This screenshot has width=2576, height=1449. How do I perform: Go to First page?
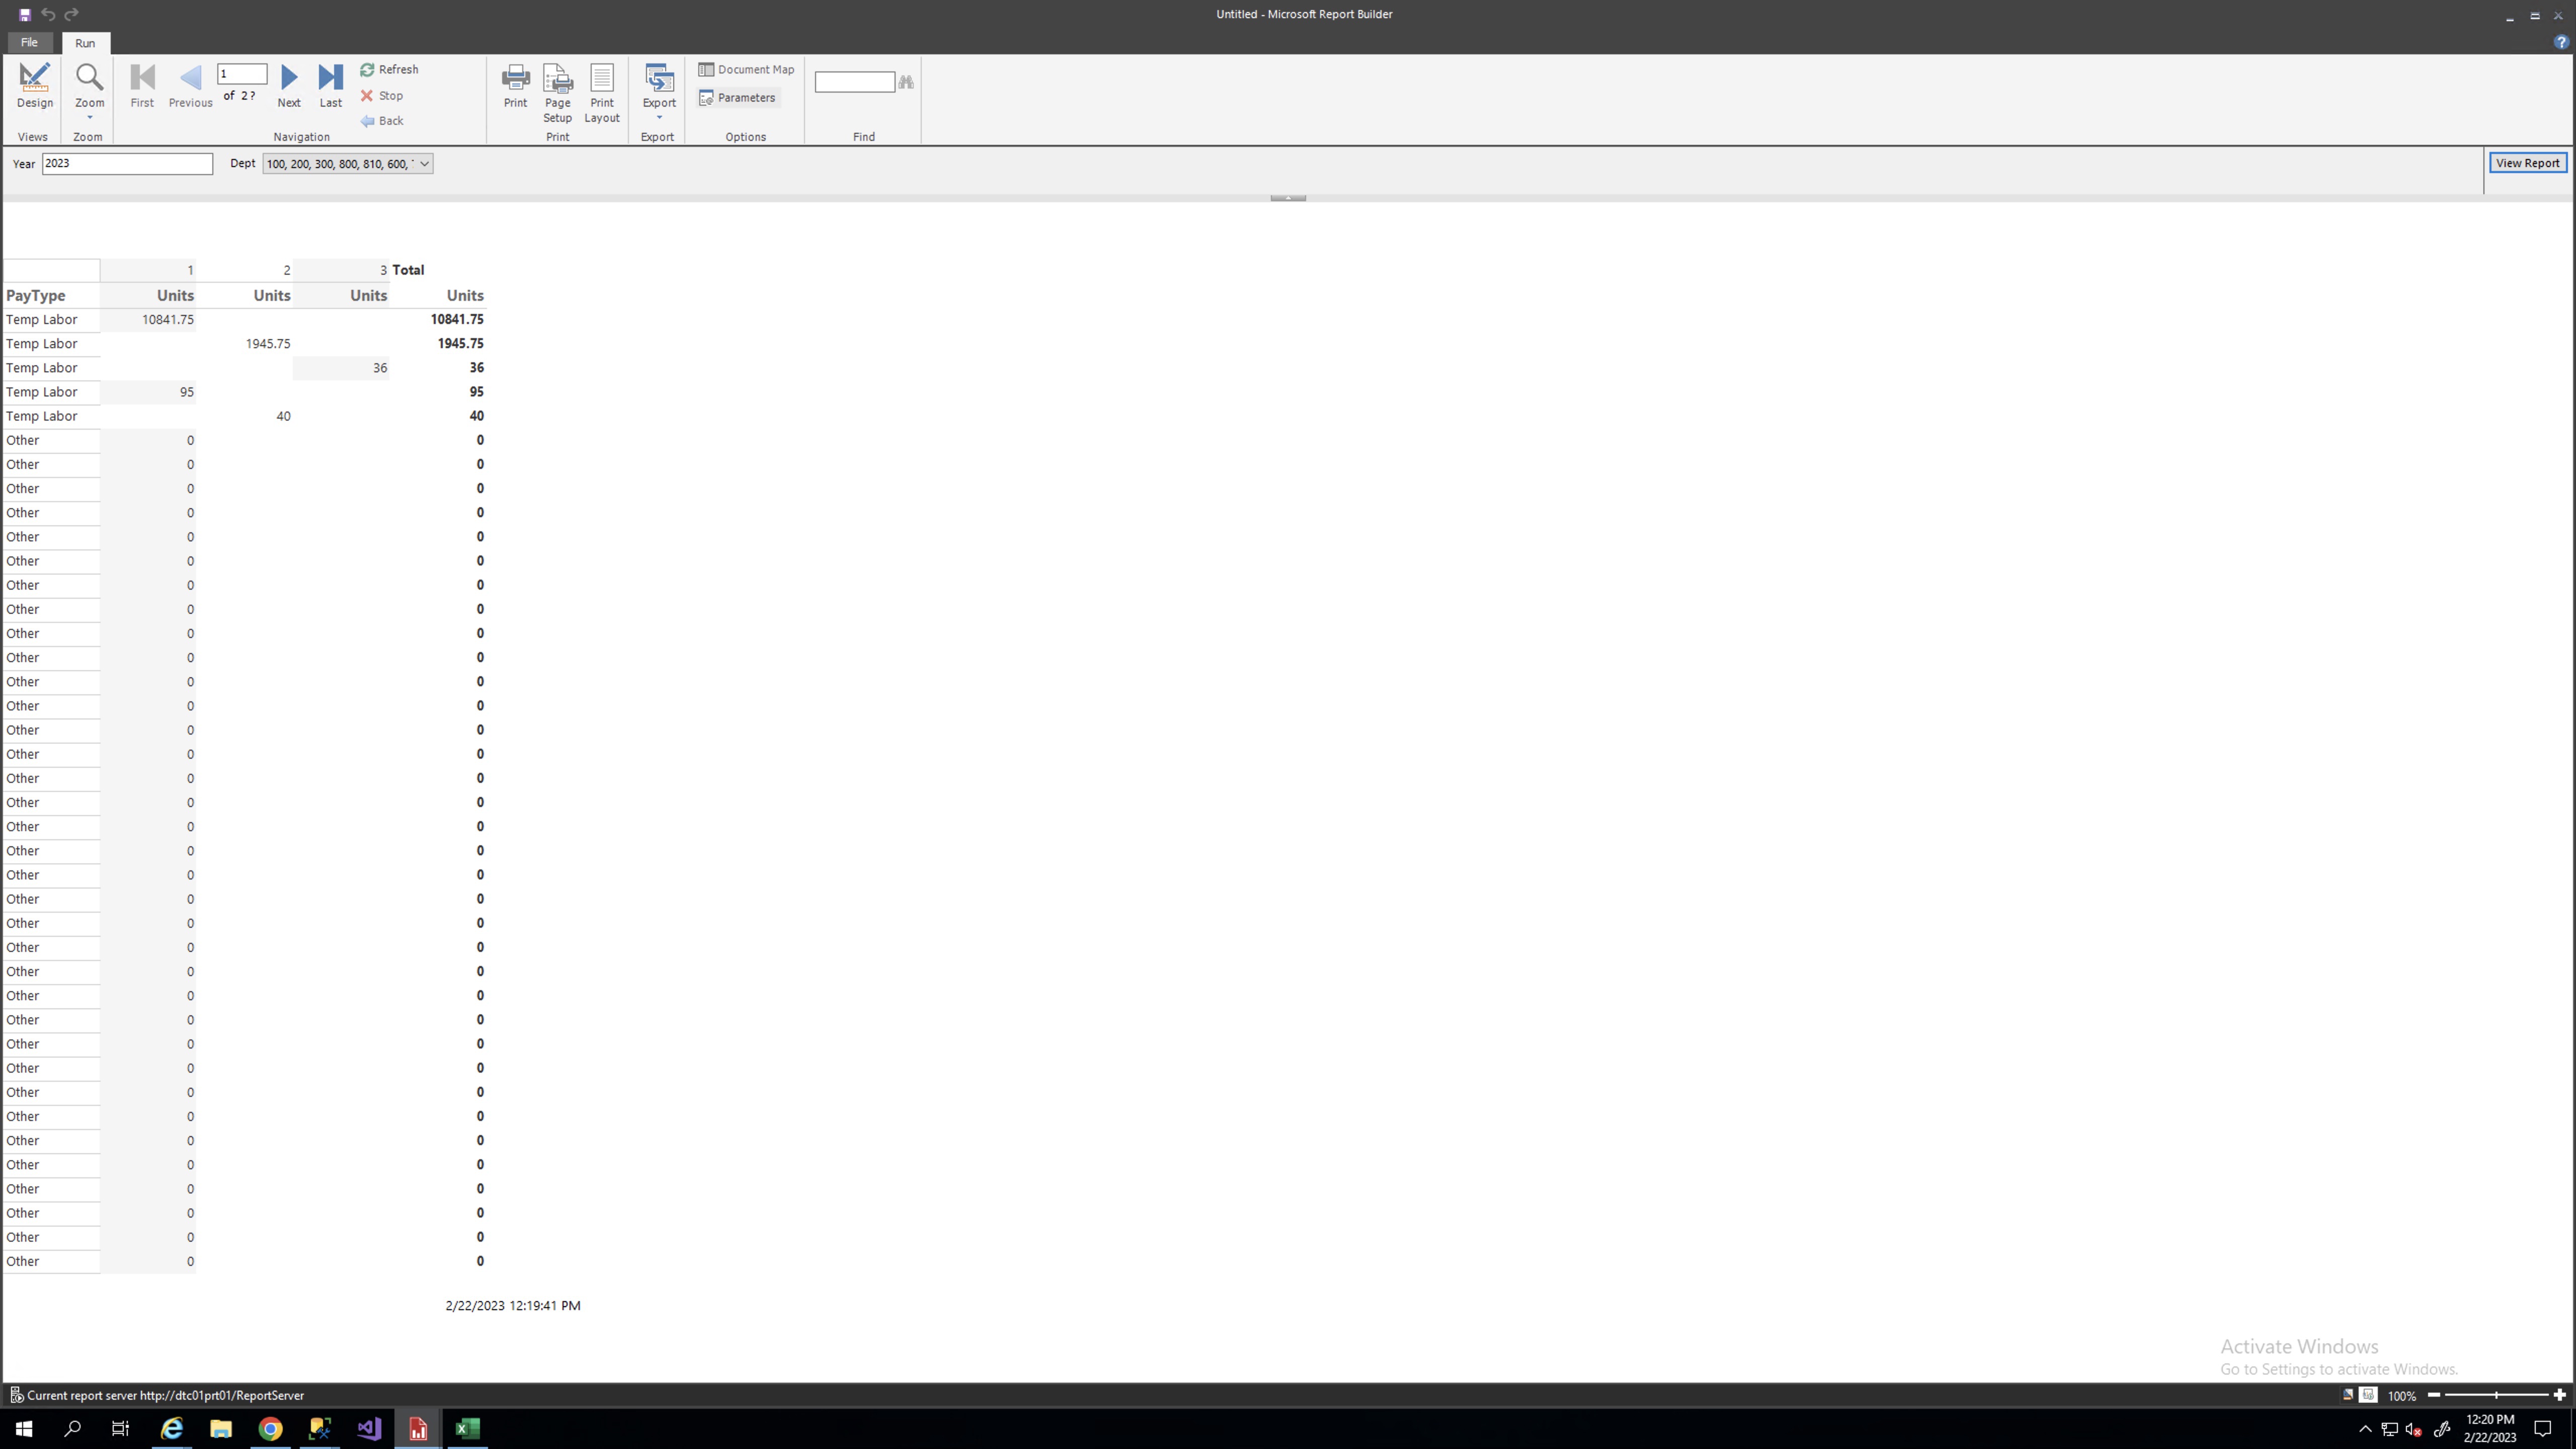[x=142, y=86]
